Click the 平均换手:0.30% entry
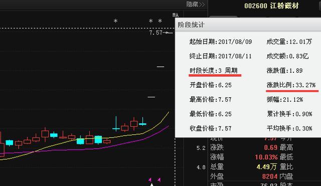The height and width of the screenshot is (186, 321). tap(289, 128)
